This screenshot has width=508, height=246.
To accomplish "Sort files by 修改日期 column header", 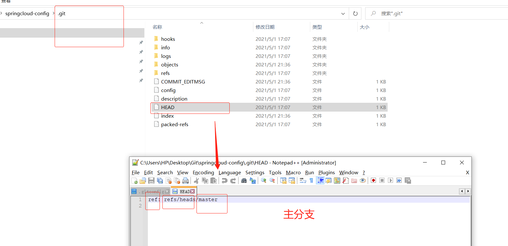I will [265, 27].
